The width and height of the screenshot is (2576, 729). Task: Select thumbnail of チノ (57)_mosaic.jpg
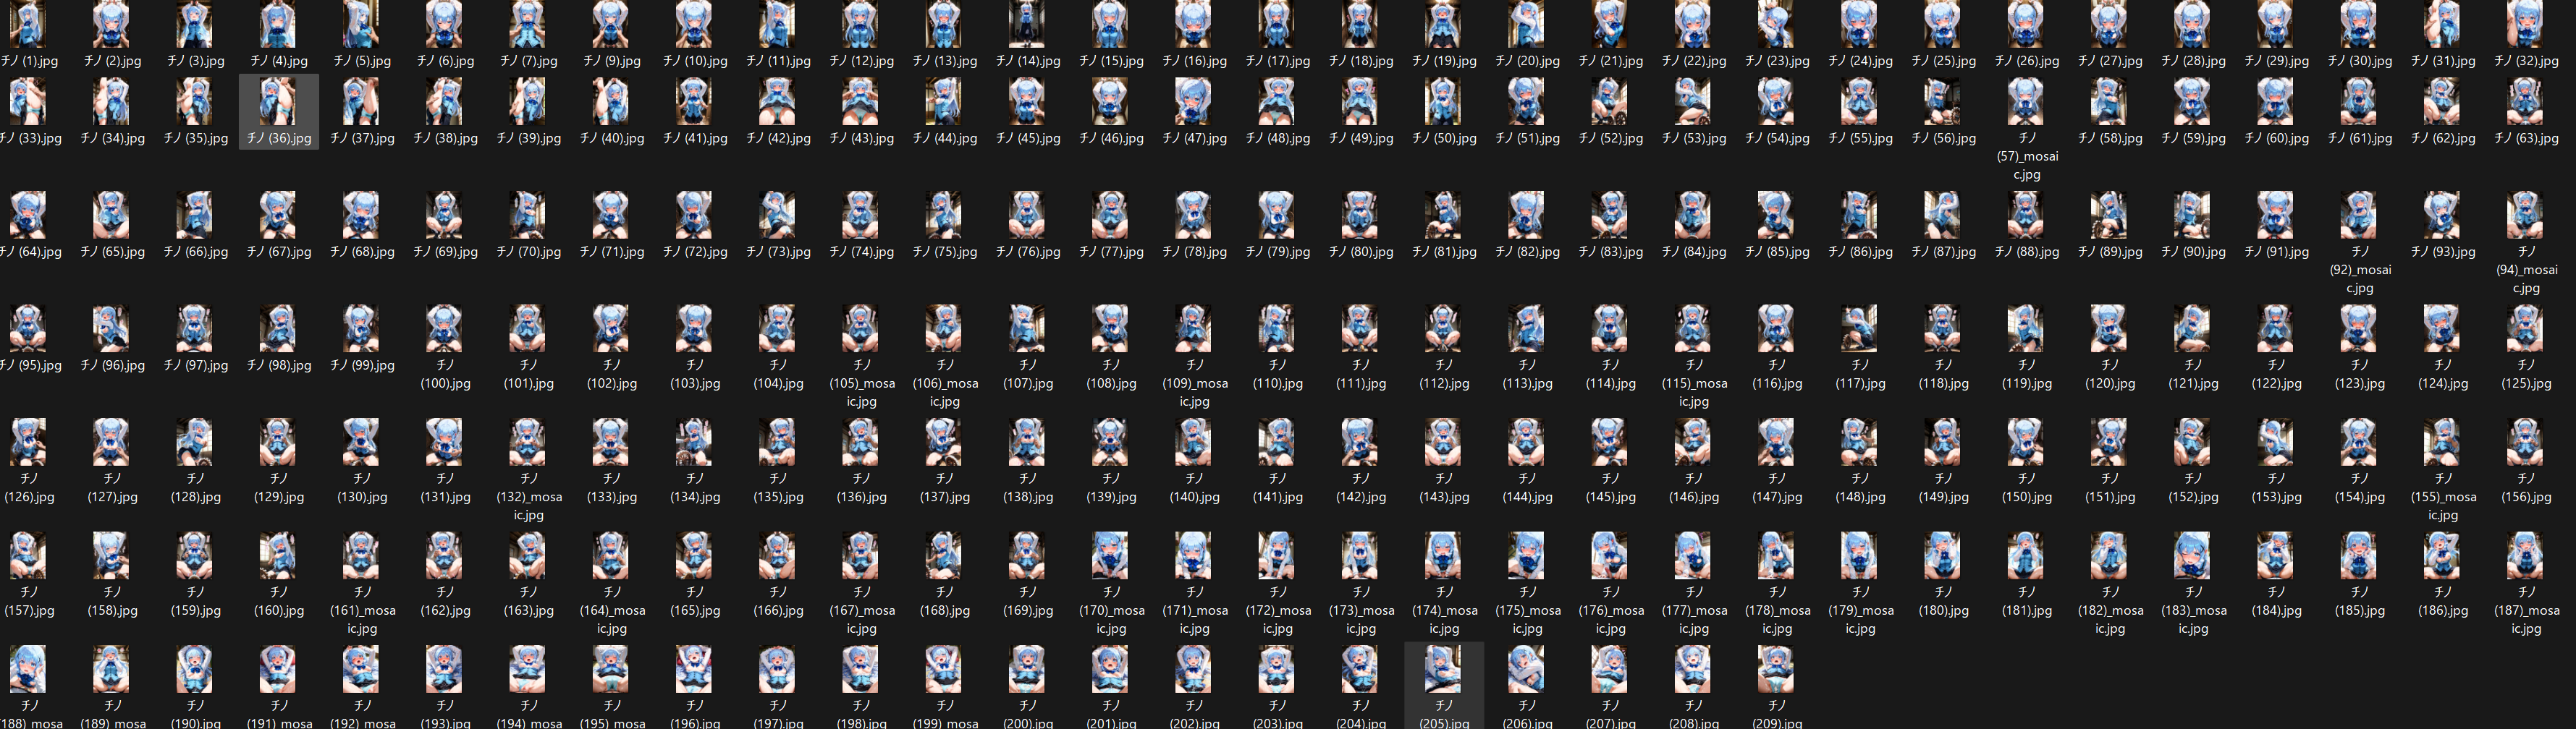(2027, 101)
